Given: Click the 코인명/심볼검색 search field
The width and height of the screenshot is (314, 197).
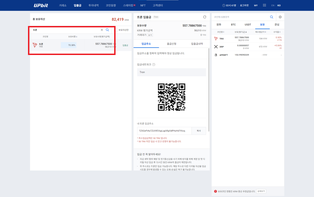Looking at the screenshot, I should pyautogui.click(x=240, y=17).
